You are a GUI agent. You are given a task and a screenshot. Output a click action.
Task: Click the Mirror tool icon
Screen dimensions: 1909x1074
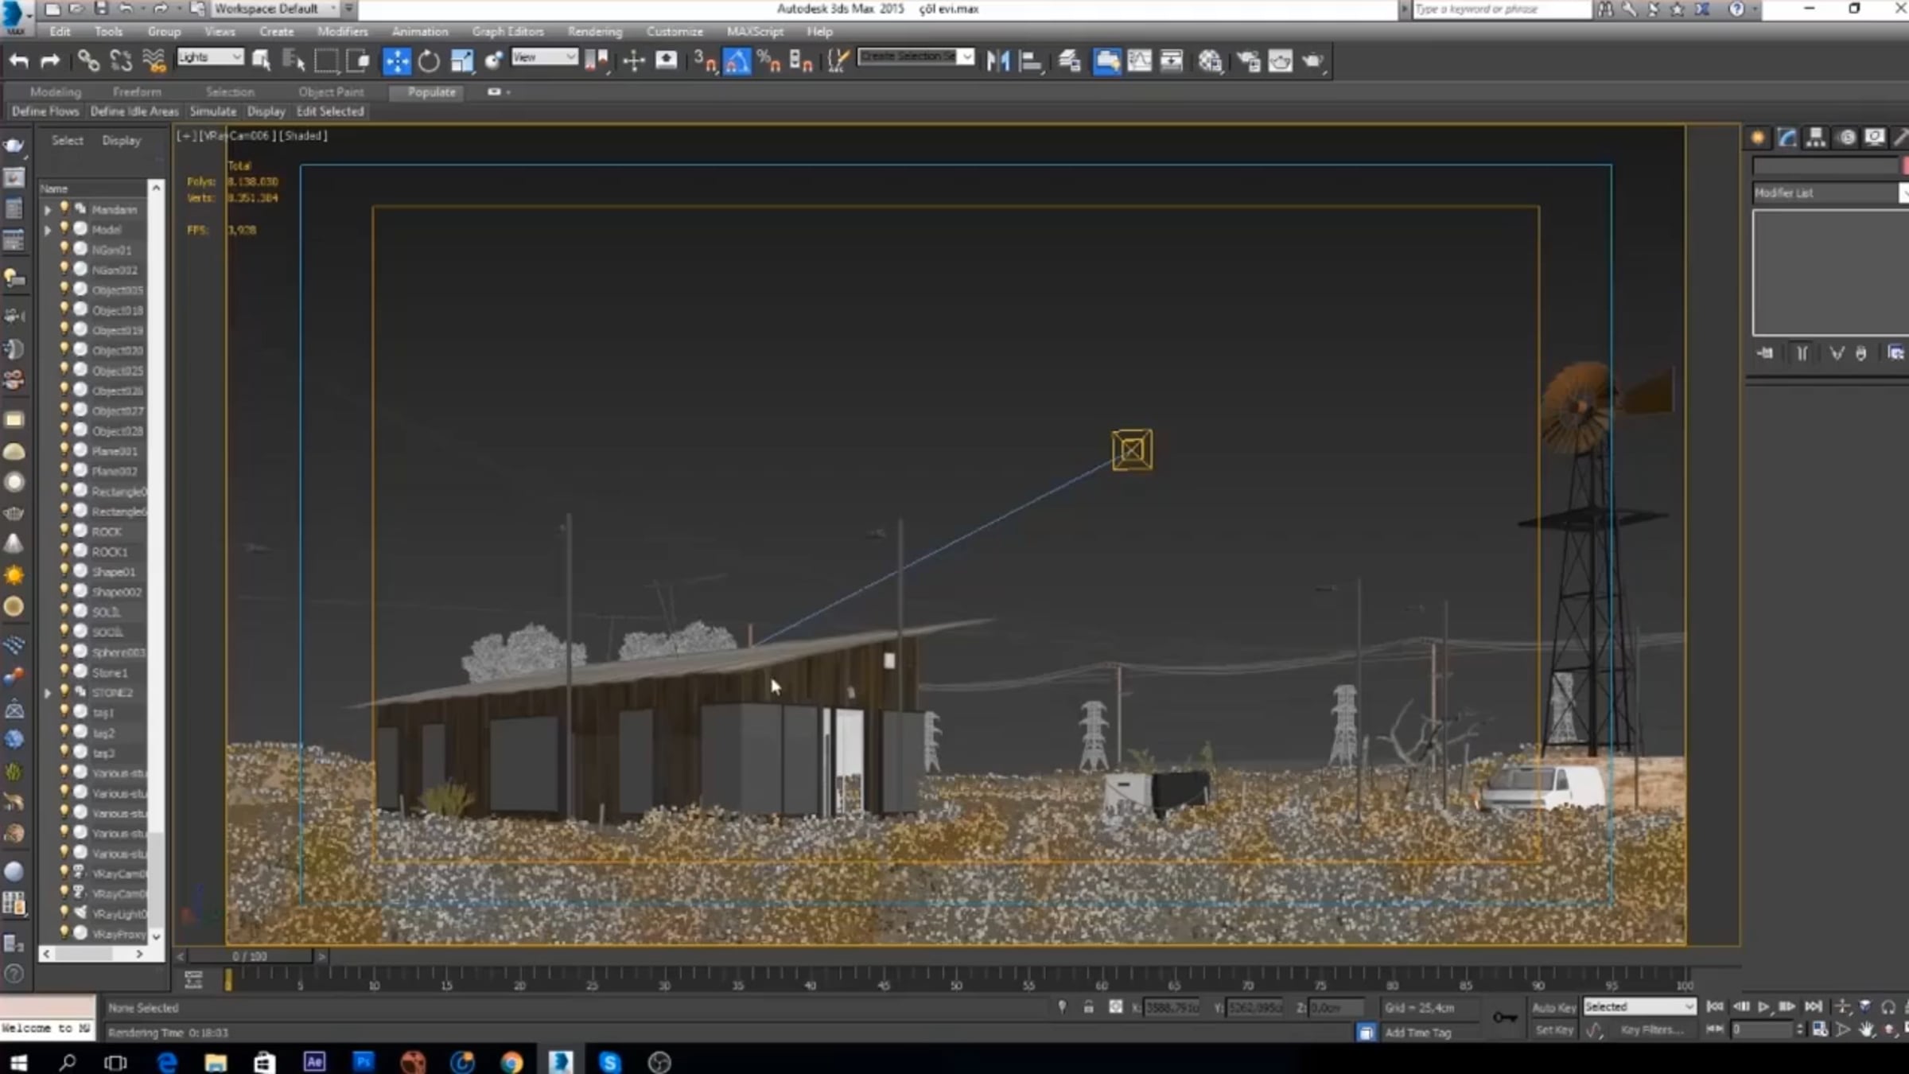[997, 60]
